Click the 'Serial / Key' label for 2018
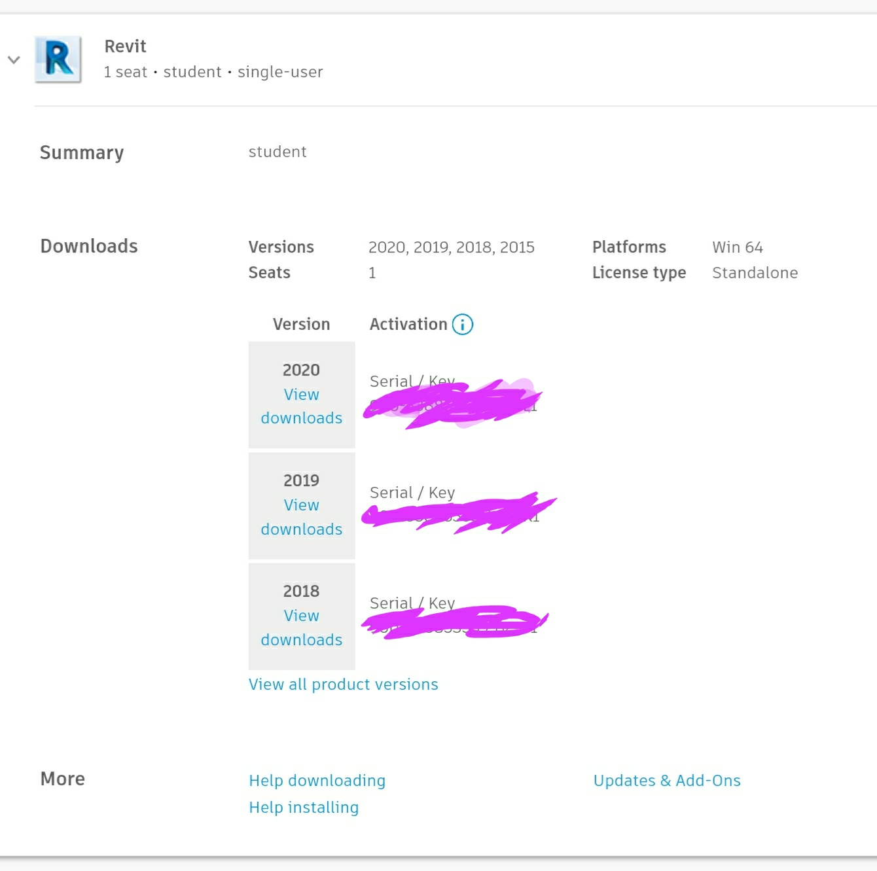 click(x=412, y=603)
